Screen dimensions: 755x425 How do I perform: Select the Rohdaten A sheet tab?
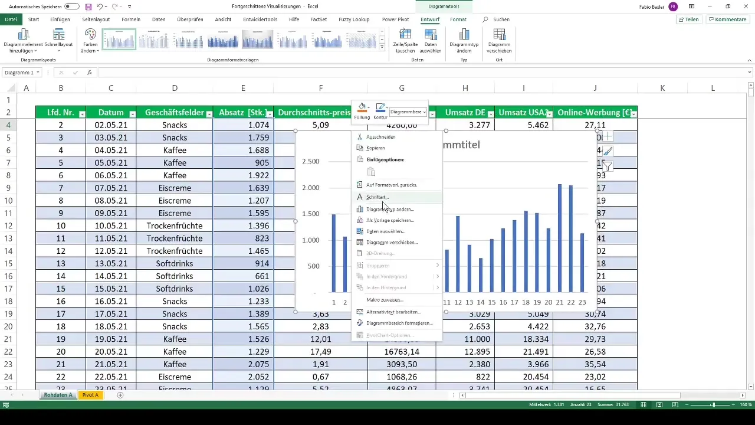click(58, 395)
